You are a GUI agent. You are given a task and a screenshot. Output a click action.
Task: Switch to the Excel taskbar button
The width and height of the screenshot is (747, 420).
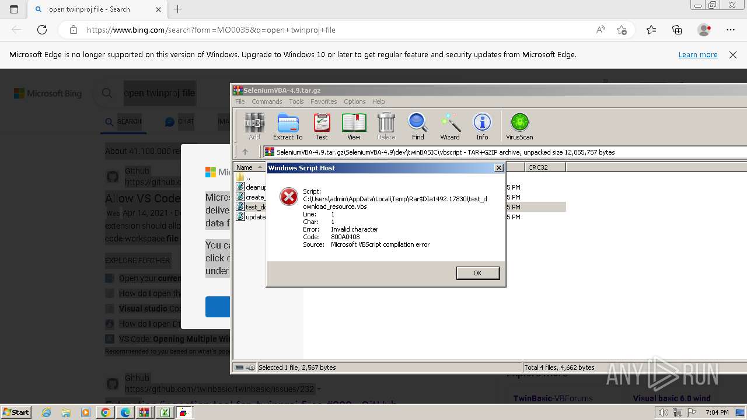tap(165, 412)
